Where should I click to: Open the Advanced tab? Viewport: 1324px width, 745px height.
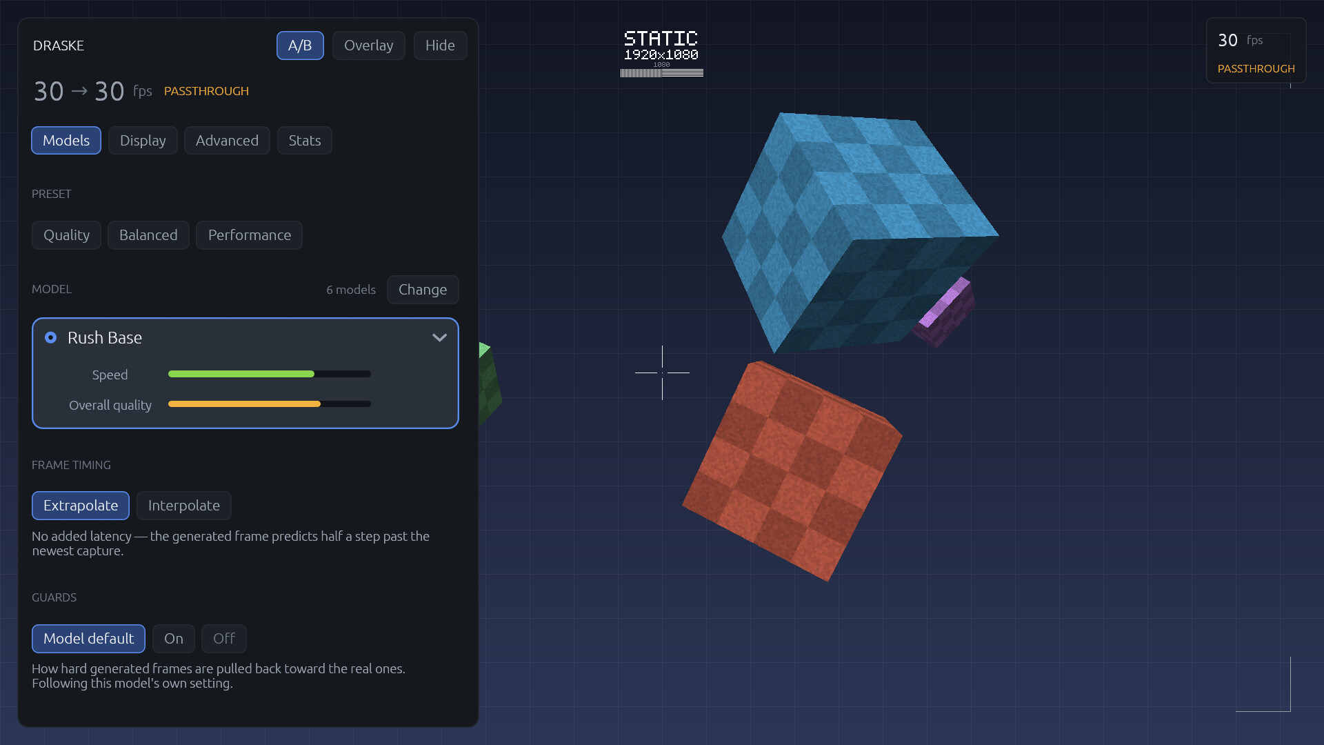(227, 141)
